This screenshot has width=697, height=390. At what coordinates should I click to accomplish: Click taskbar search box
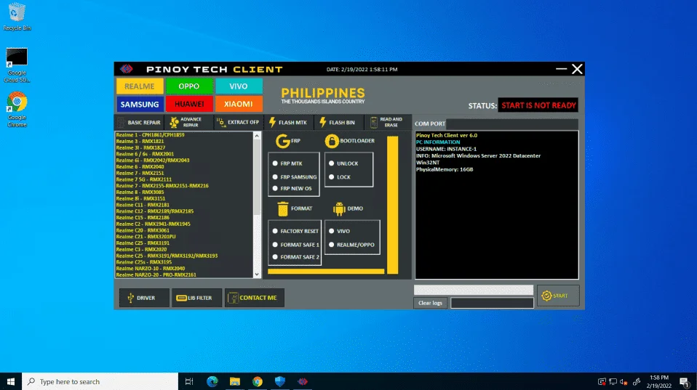(x=100, y=381)
